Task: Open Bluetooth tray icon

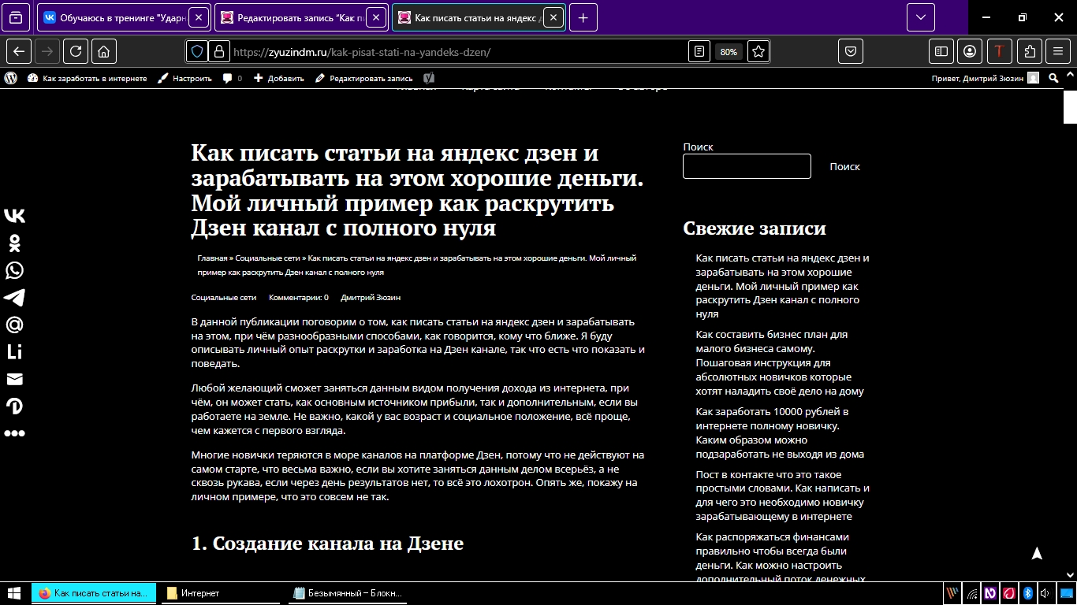Action: coord(1027,593)
